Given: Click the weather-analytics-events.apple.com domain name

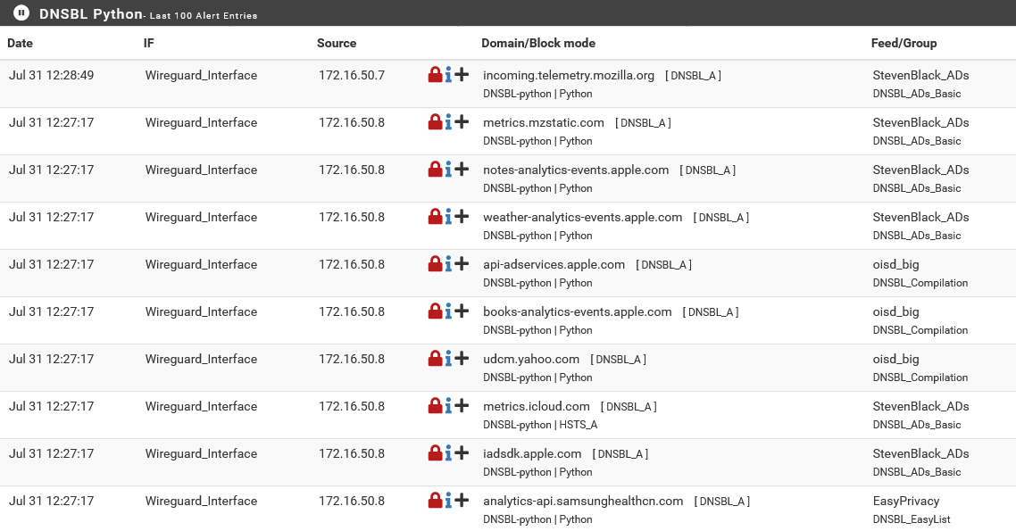Looking at the screenshot, I should coord(582,217).
